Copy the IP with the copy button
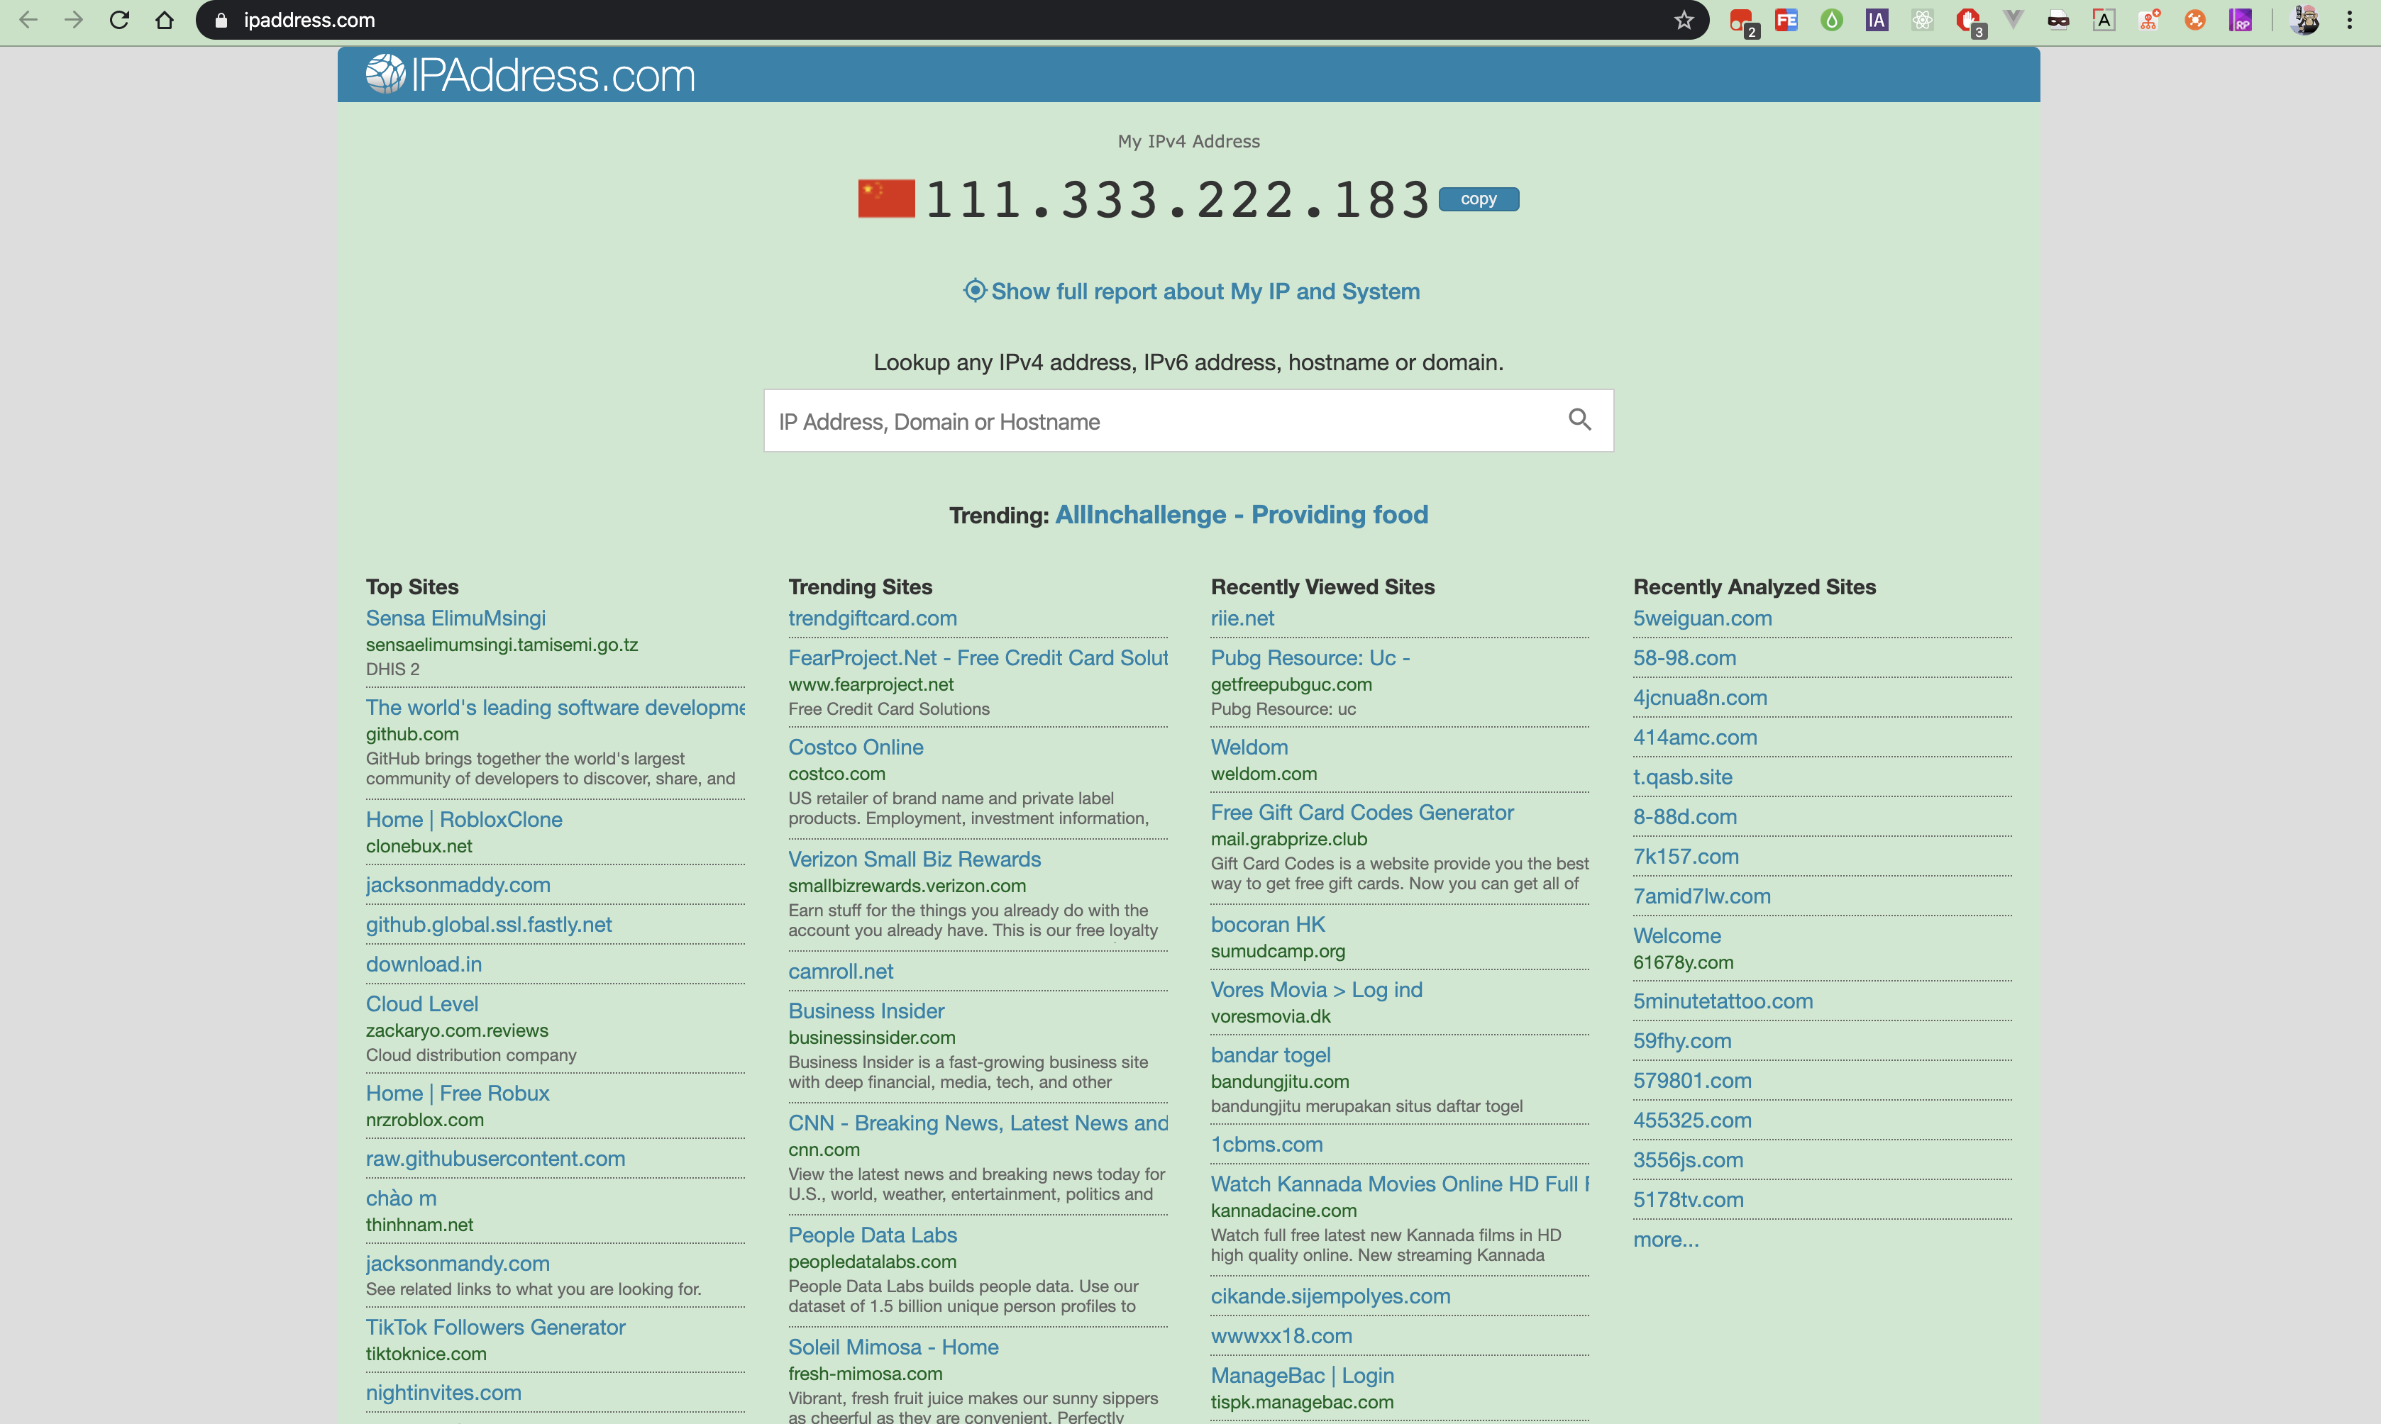Image resolution: width=2381 pixels, height=1424 pixels. 1478,199
